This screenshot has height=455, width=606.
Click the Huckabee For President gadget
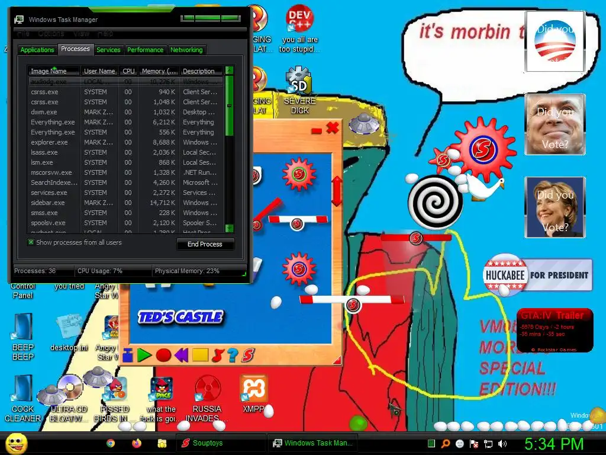click(x=537, y=275)
